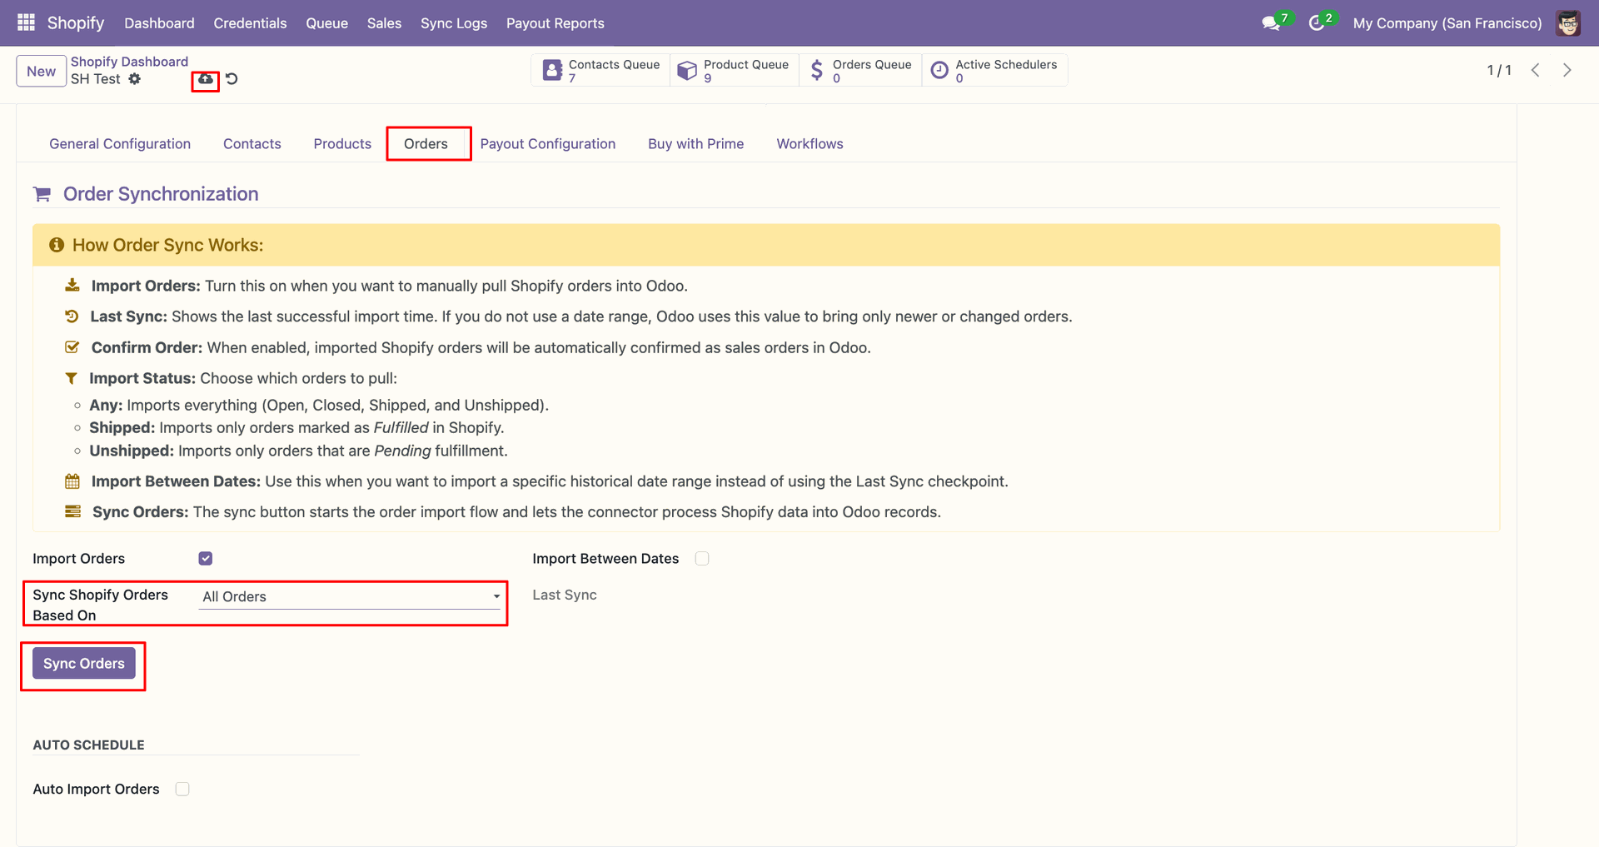Open the My Company (San Francisco) switcher

[x=1447, y=23]
